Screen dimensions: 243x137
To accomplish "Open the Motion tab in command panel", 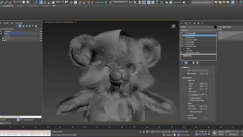I will [194, 23].
